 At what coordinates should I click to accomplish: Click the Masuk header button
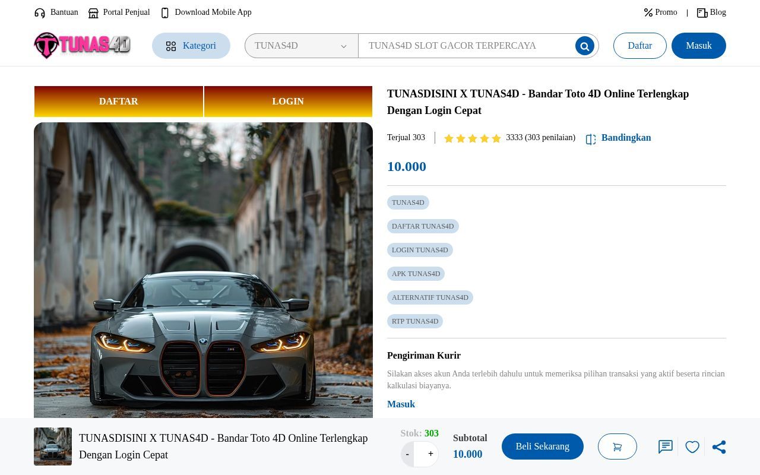[x=699, y=46]
